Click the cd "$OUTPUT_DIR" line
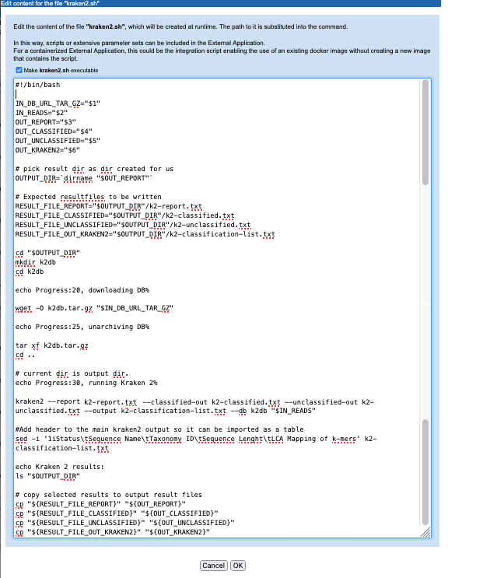497x578 pixels. (x=47, y=253)
